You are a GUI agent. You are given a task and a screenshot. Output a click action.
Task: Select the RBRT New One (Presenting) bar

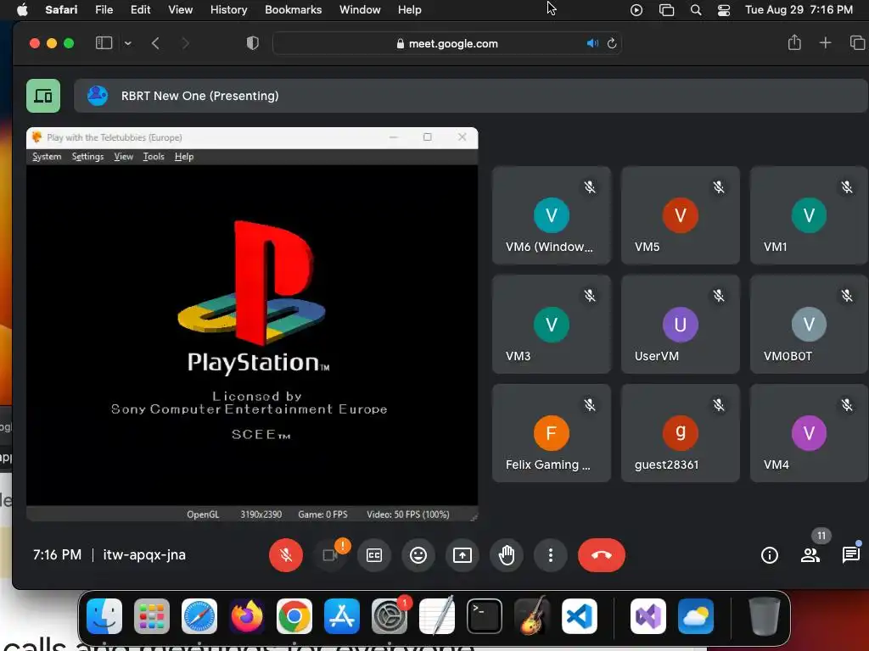point(470,96)
